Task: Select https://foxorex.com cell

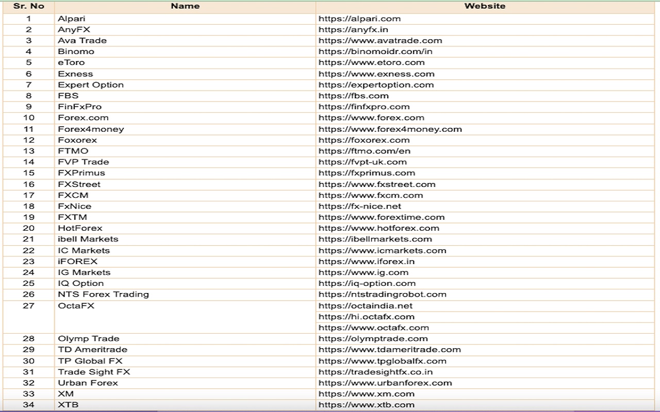Action: coord(485,140)
